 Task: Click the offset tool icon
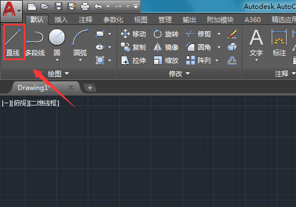[x=232, y=61]
